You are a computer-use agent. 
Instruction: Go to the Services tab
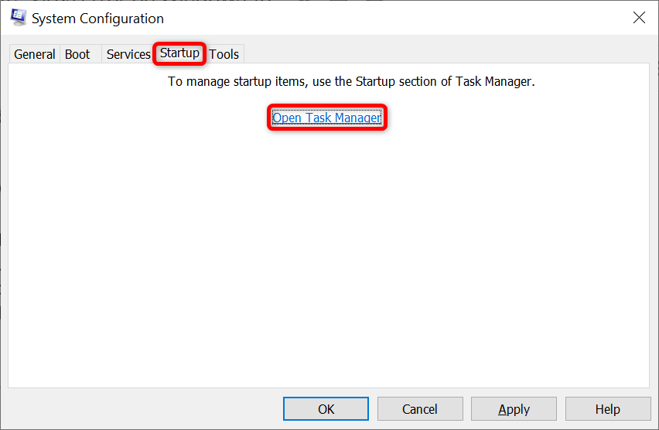pyautogui.click(x=128, y=54)
